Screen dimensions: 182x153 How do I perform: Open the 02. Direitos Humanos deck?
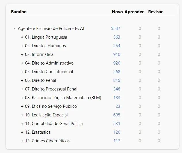click(x=45, y=46)
